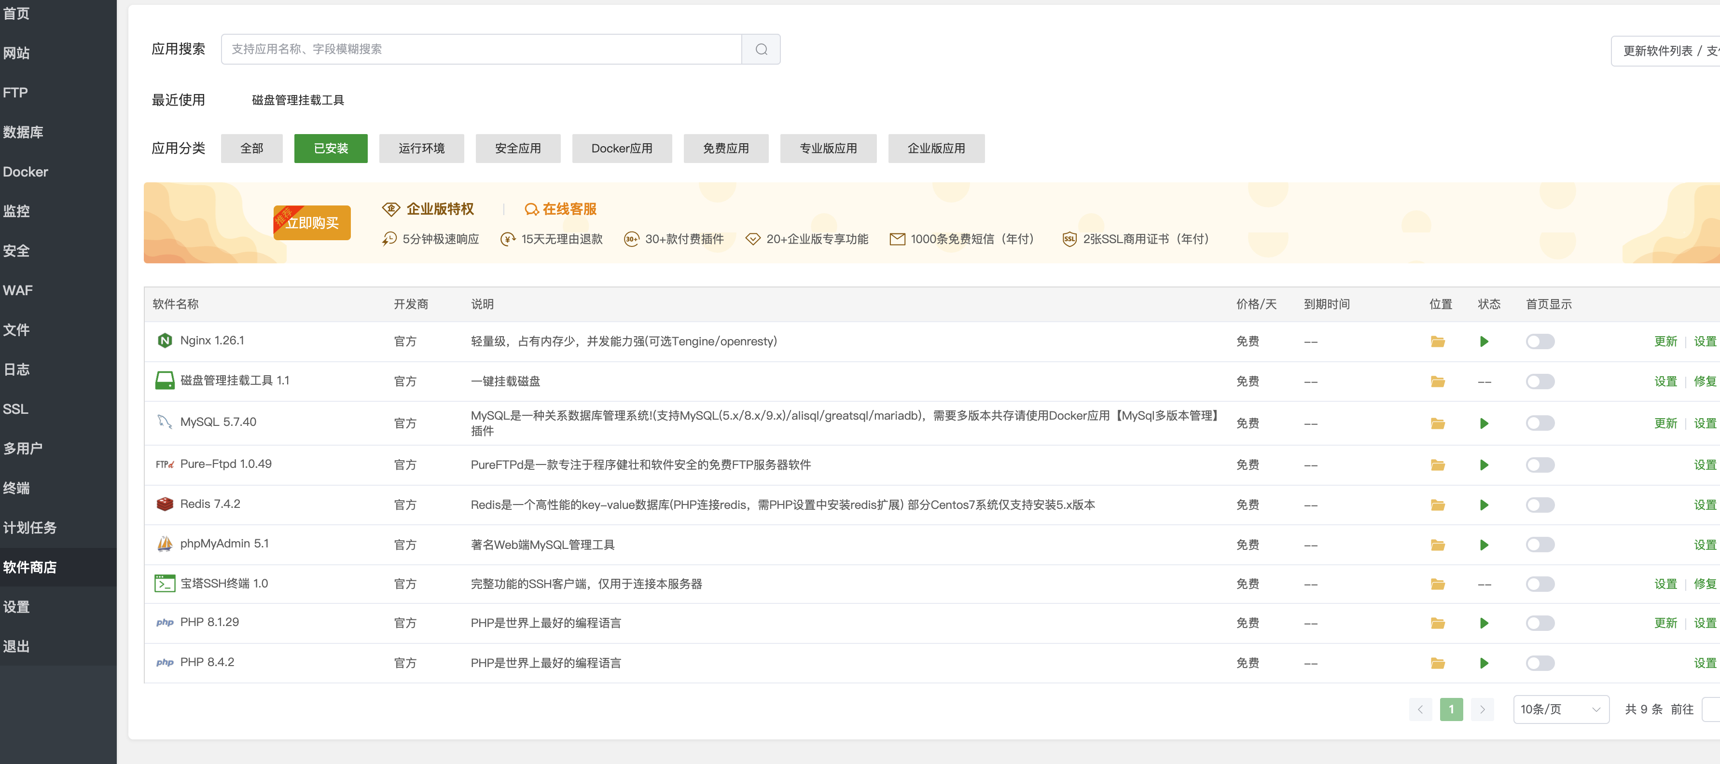Click 修复 link for disk mount tool
This screenshot has width=1720, height=764.
point(1705,382)
